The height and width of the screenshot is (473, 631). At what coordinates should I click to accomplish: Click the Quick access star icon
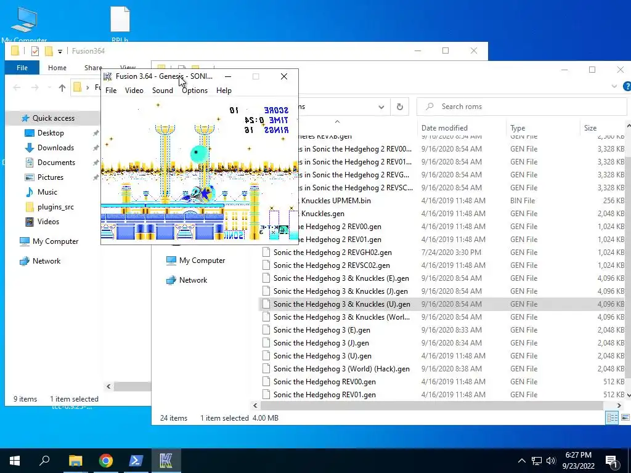click(25, 118)
